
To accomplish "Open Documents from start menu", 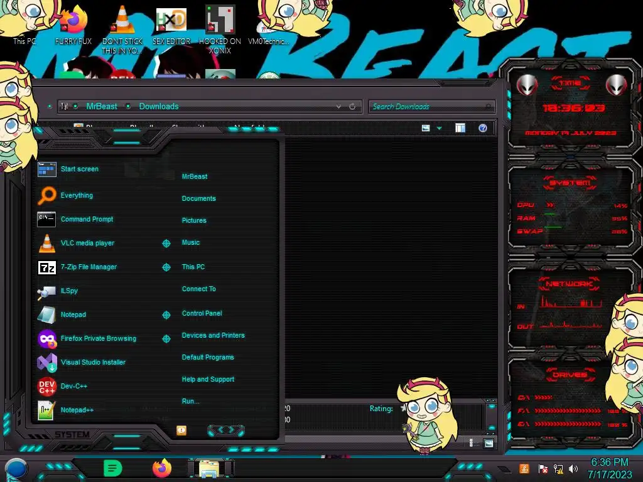I will (x=198, y=198).
